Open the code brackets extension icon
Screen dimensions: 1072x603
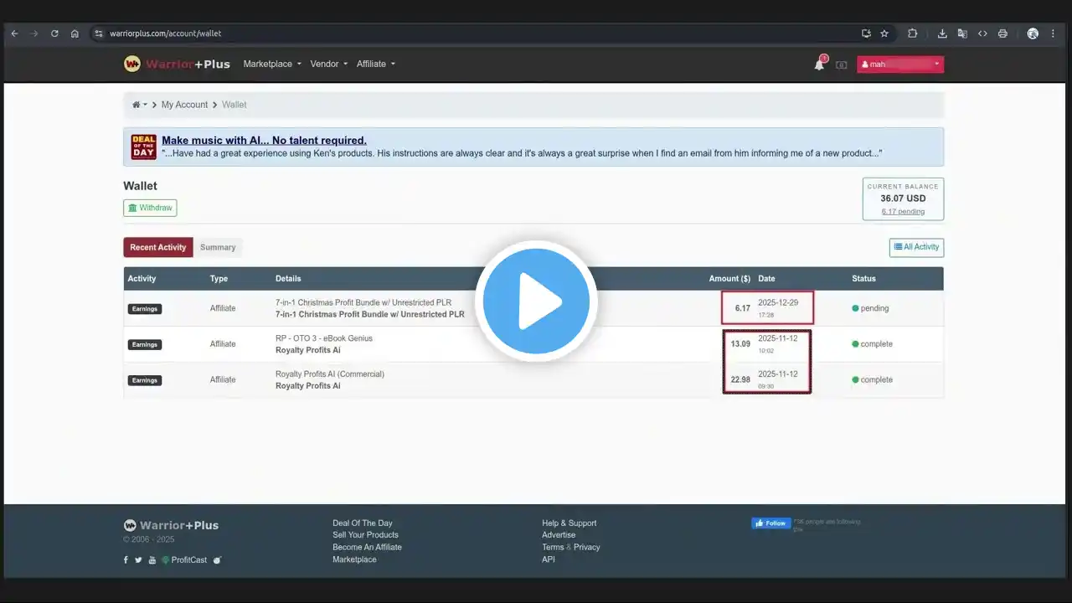coord(982,33)
